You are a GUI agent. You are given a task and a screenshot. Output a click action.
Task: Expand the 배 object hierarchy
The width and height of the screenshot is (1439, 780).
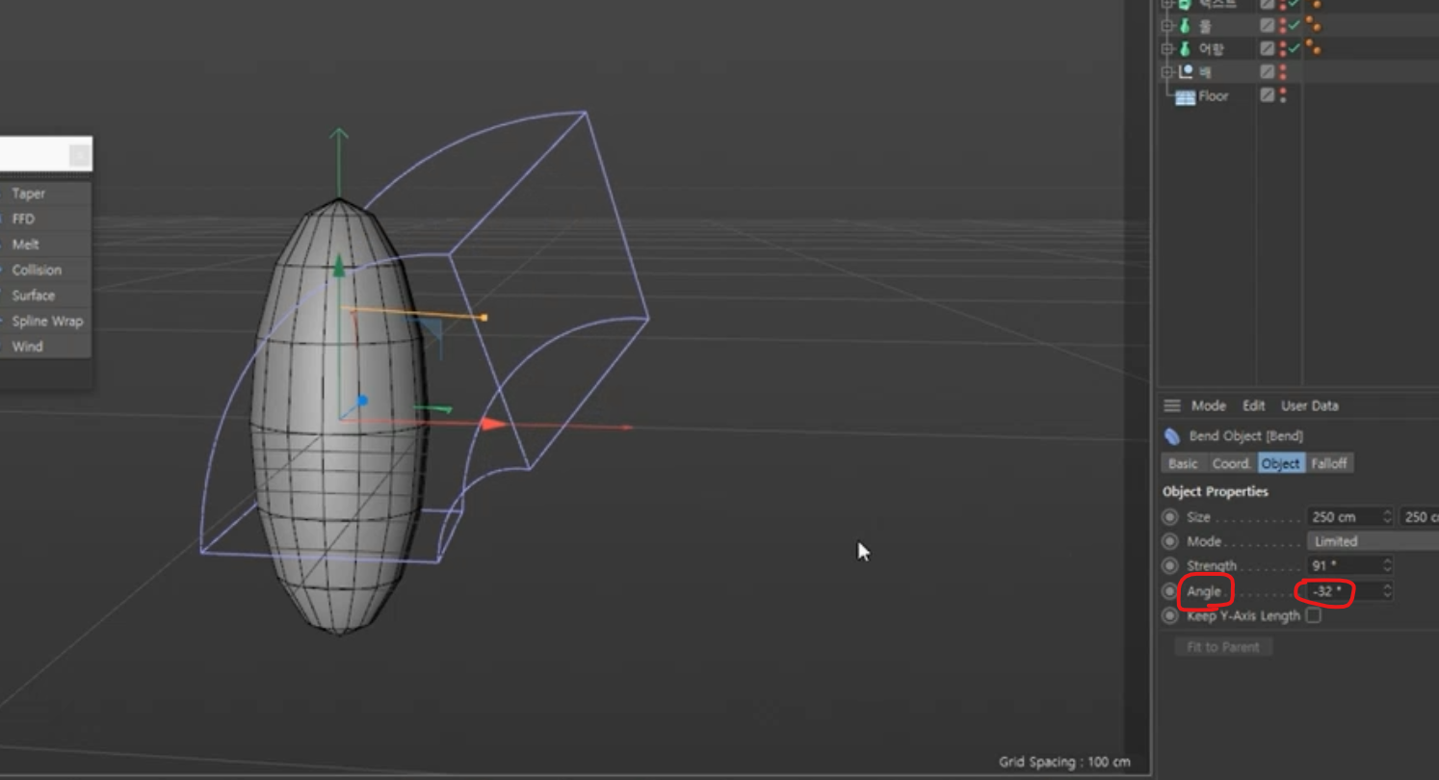point(1167,72)
